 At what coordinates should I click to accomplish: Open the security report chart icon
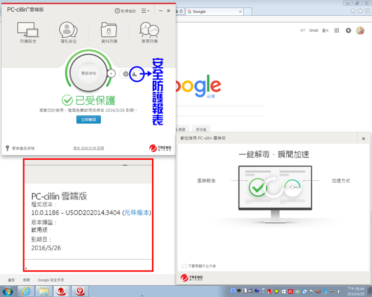pyautogui.click(x=135, y=75)
